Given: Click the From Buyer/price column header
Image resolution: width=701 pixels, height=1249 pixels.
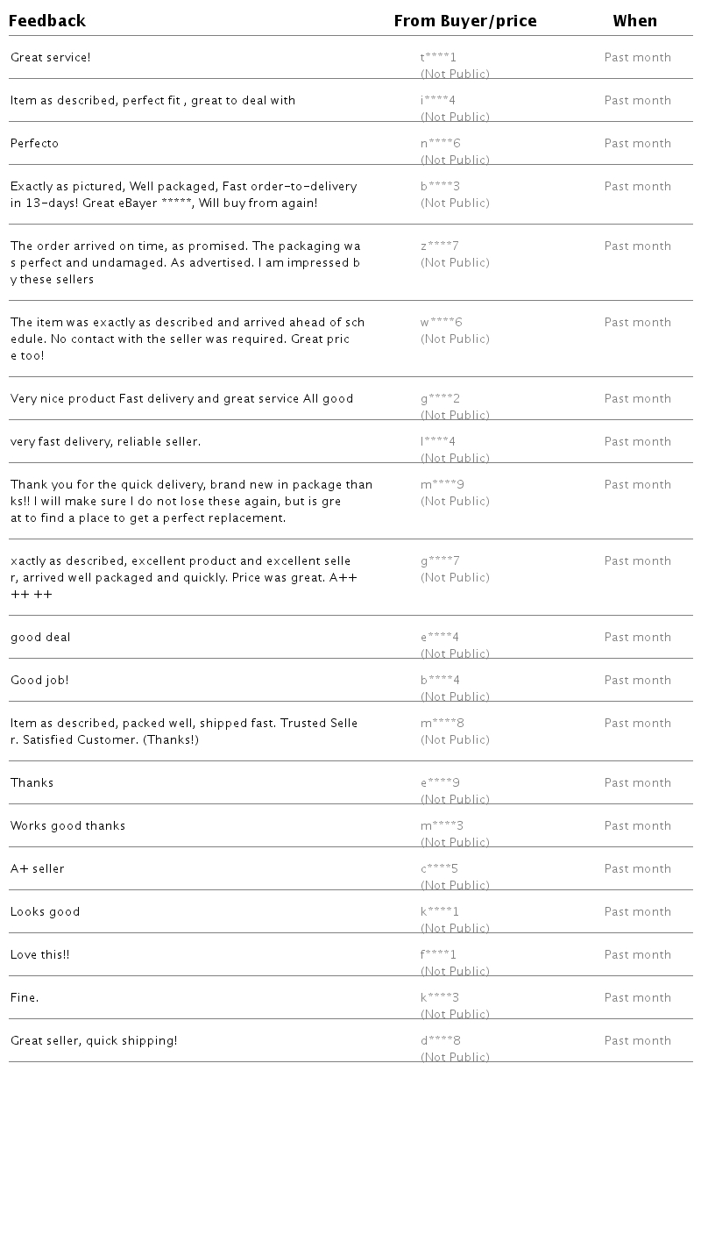Looking at the screenshot, I should (x=464, y=21).
